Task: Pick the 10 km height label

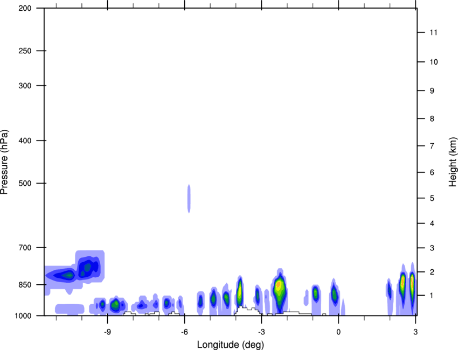Action: tap(433, 62)
